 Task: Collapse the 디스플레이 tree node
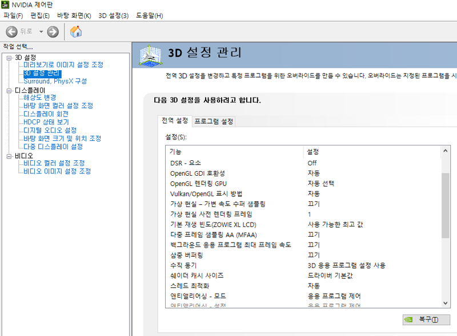tap(9, 91)
